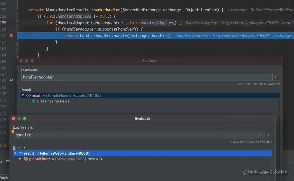This screenshot has height=181, width=294.
Task: Expand the handlerAdapter expression editor icon
Action: pos(268,77)
